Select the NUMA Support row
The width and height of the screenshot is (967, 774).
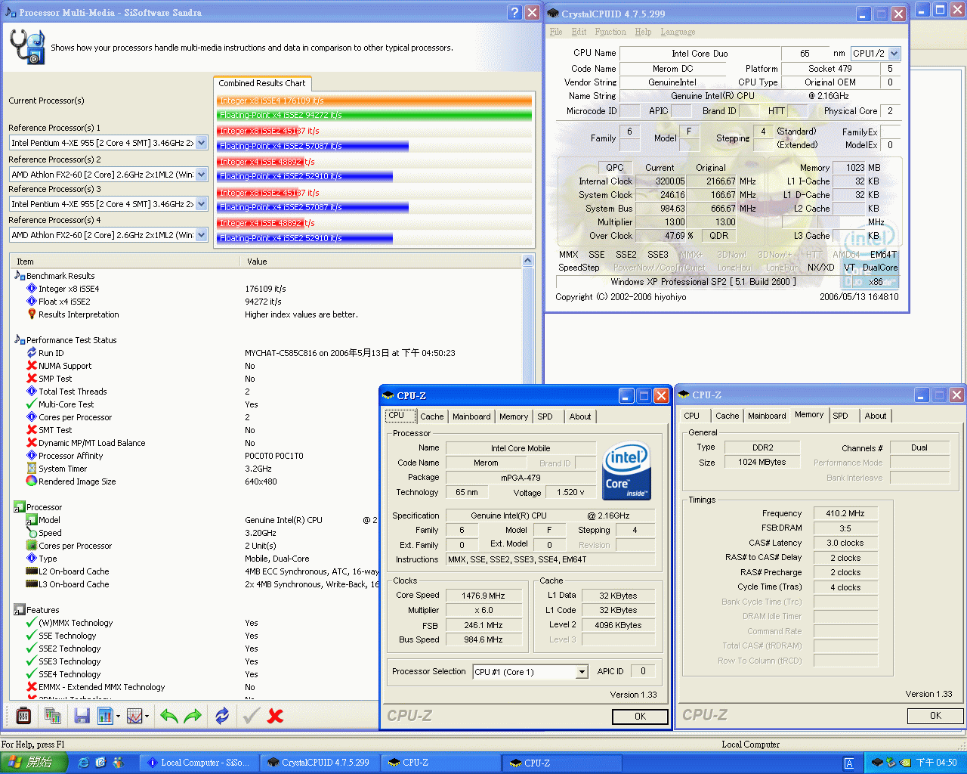pos(65,366)
